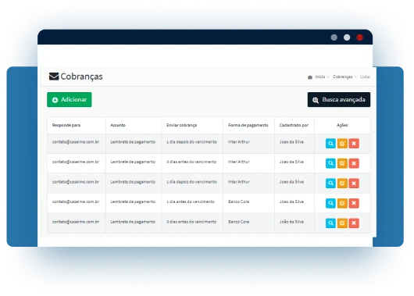Image resolution: width=414 pixels, height=296 pixels.
Task: Click the Cadastrado por column header
Action: pos(294,125)
